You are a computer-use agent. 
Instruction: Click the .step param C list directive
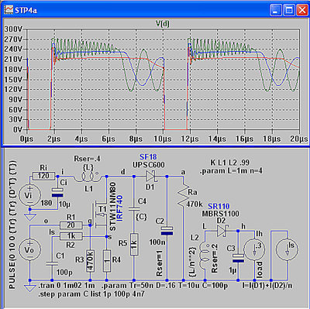coord(91,294)
